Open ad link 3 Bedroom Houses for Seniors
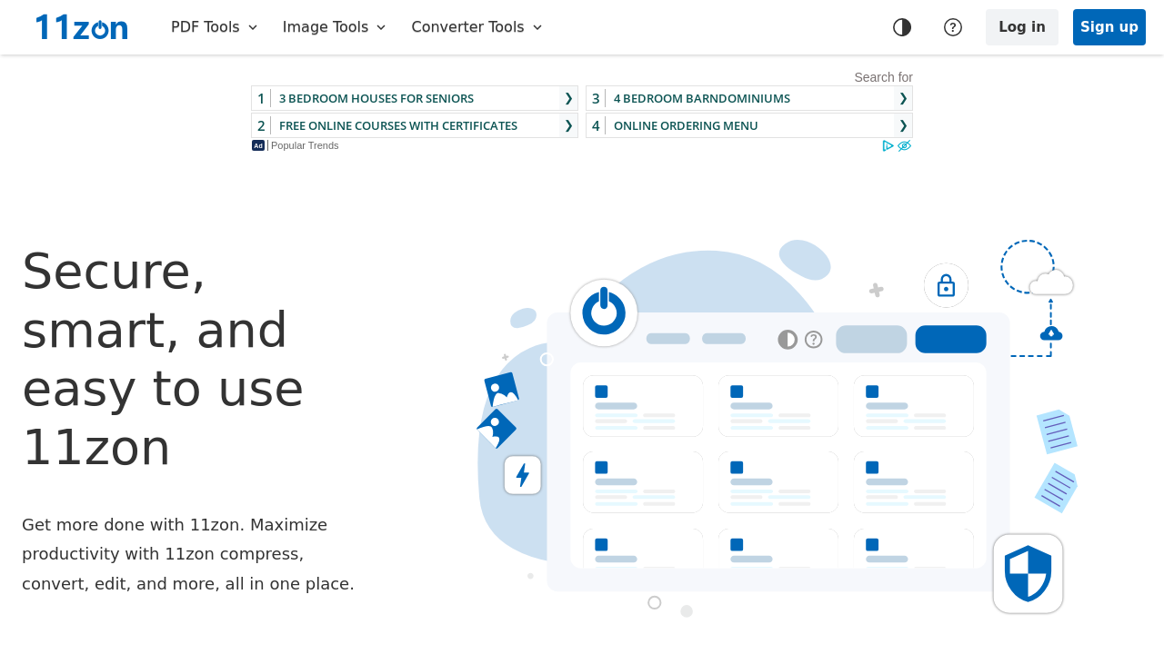Screen dimensions: 1164x654 tap(415, 98)
